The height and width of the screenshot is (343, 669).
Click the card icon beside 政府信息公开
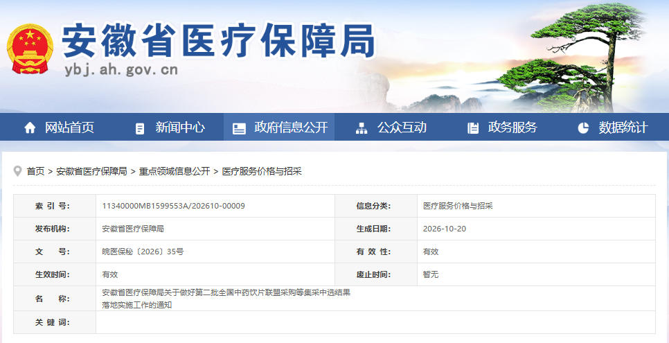239,128
